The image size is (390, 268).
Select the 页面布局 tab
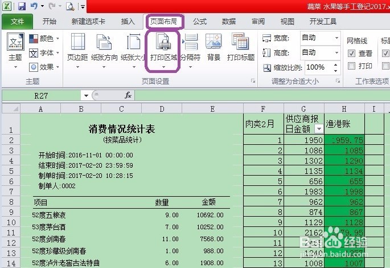pyautogui.click(x=163, y=22)
